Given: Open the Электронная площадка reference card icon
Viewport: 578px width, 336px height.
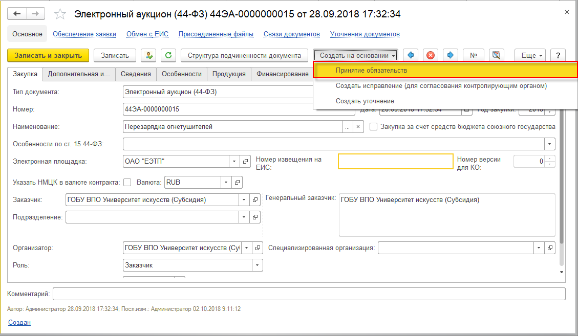Looking at the screenshot, I should click(x=246, y=162).
